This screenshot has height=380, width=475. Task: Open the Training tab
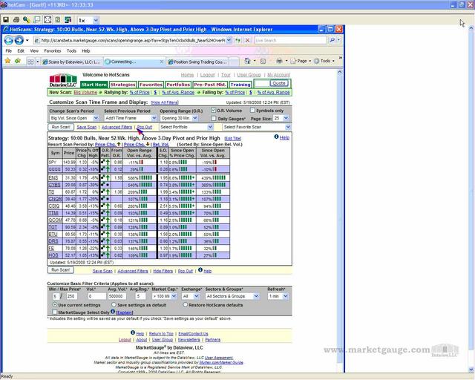240,85
